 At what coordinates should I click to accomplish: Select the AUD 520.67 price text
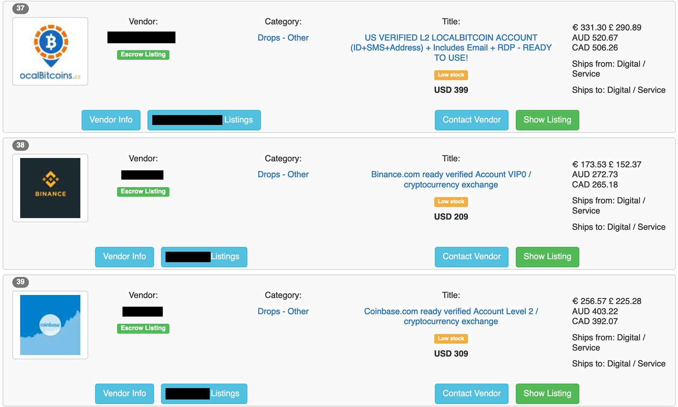(595, 38)
